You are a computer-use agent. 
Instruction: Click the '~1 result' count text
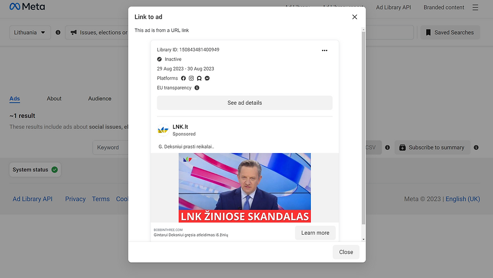[22, 116]
